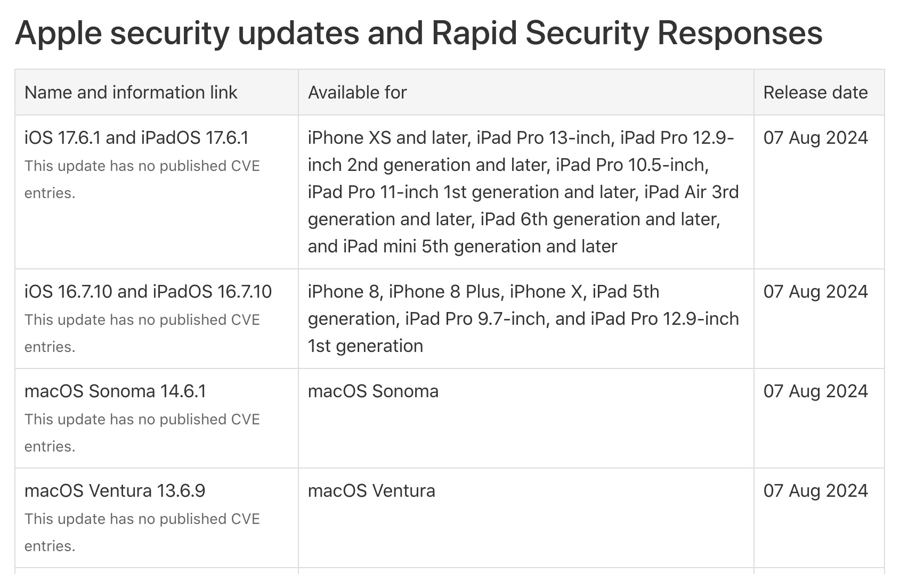Click the 'Release date' column header
This screenshot has height=574, width=900.
point(815,93)
